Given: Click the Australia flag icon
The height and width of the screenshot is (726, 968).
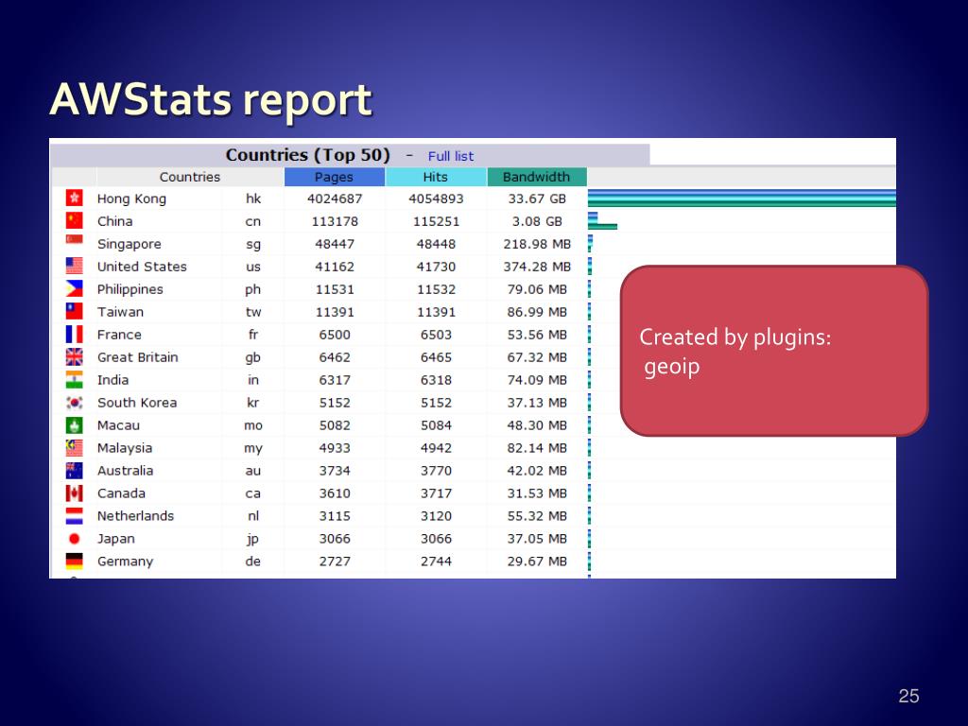Looking at the screenshot, I should click(74, 470).
